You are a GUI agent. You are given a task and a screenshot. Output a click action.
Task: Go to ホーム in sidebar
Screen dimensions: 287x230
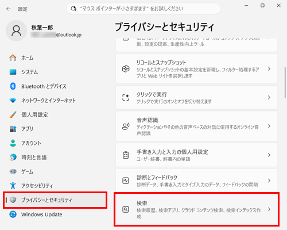click(x=55, y=57)
